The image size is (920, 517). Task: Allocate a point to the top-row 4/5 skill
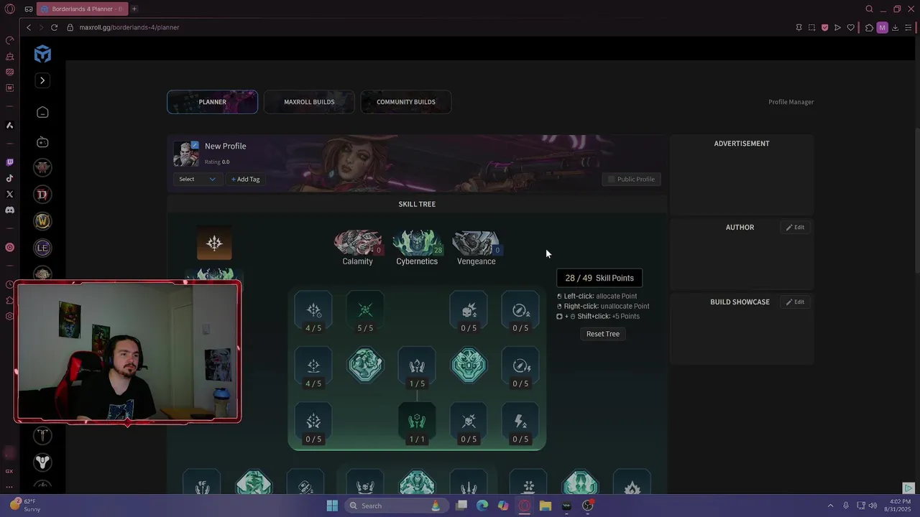[313, 311]
